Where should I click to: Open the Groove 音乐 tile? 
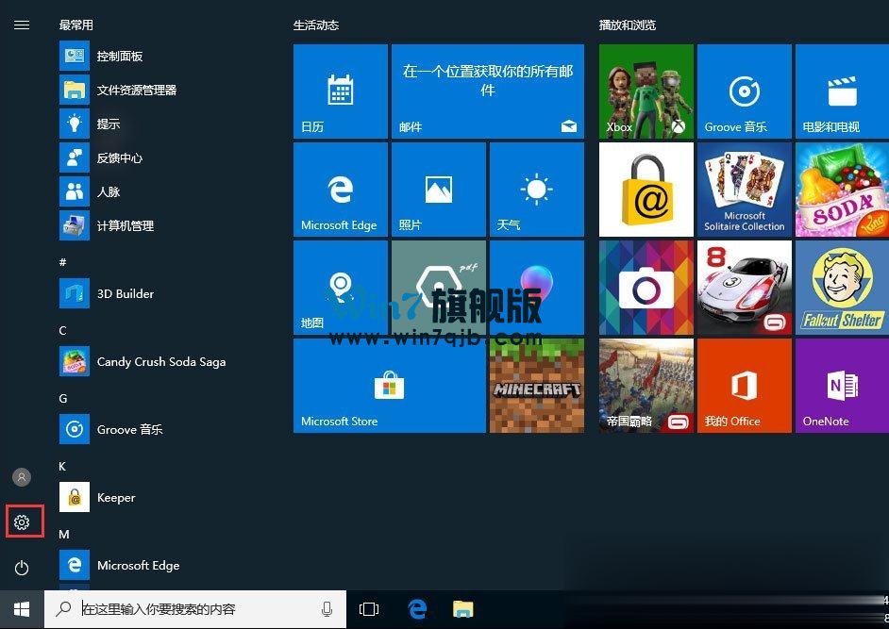745,91
